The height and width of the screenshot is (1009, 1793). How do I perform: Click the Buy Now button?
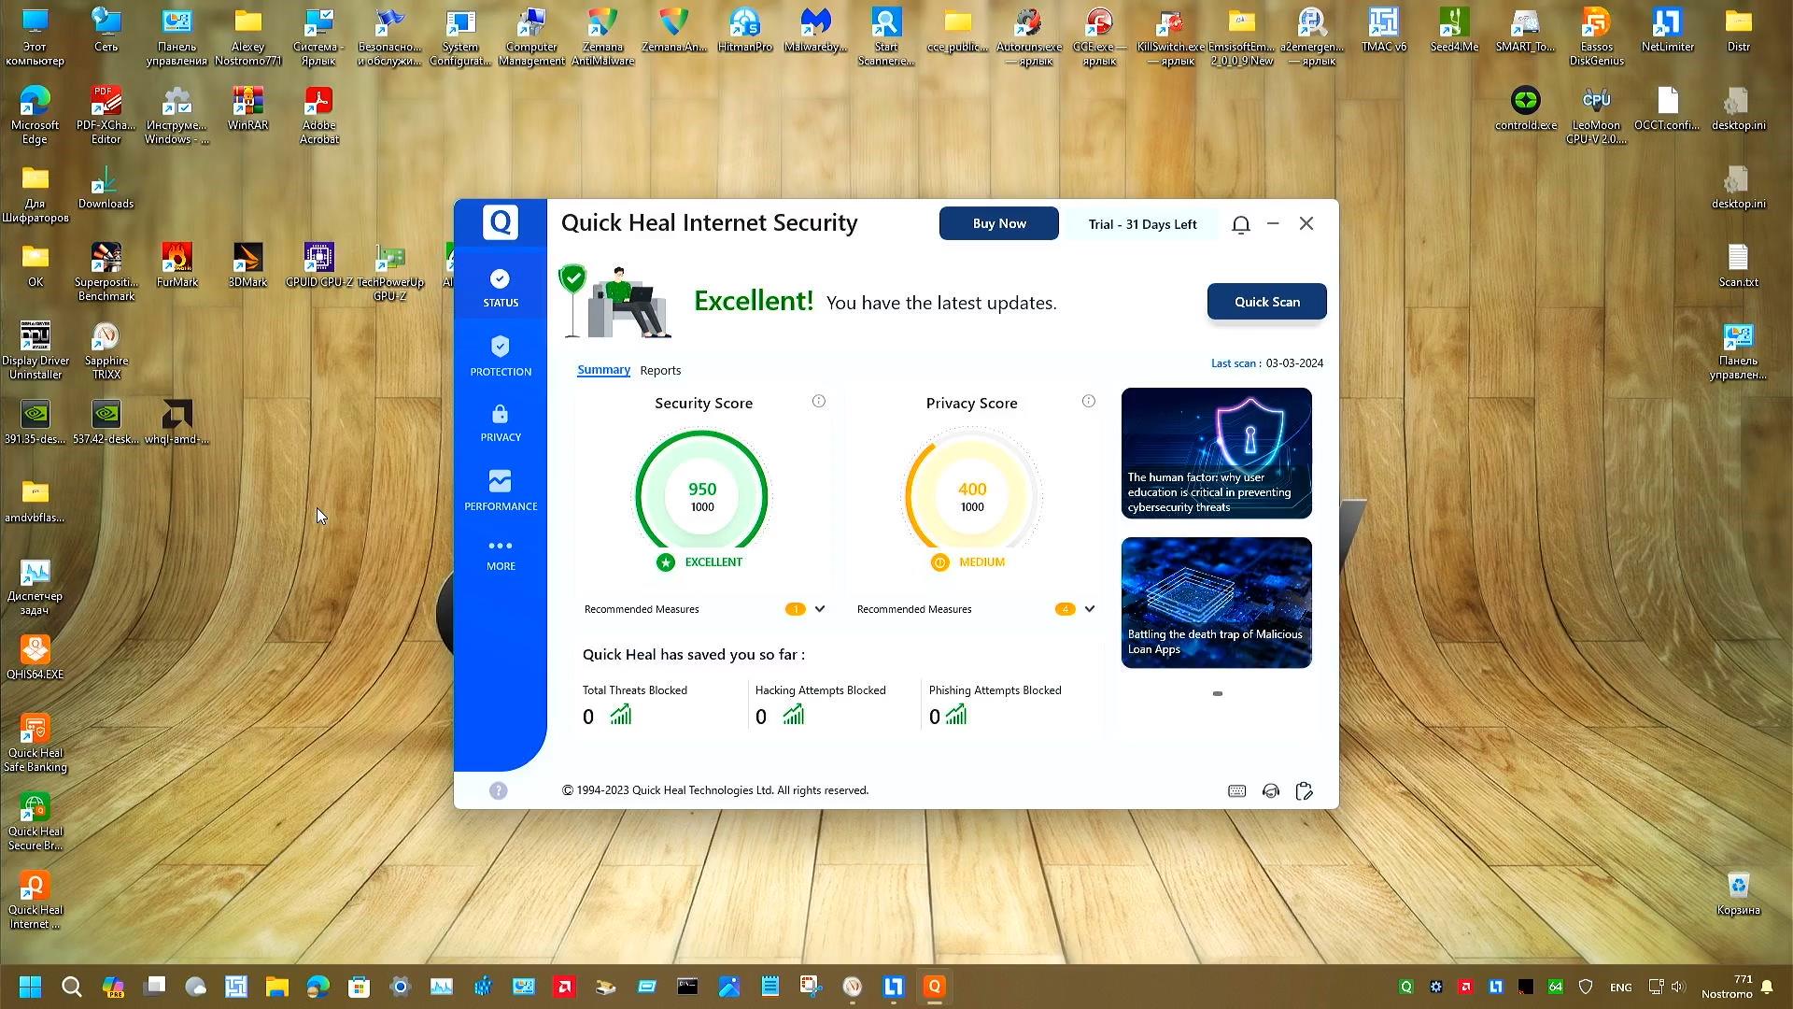[x=998, y=224]
